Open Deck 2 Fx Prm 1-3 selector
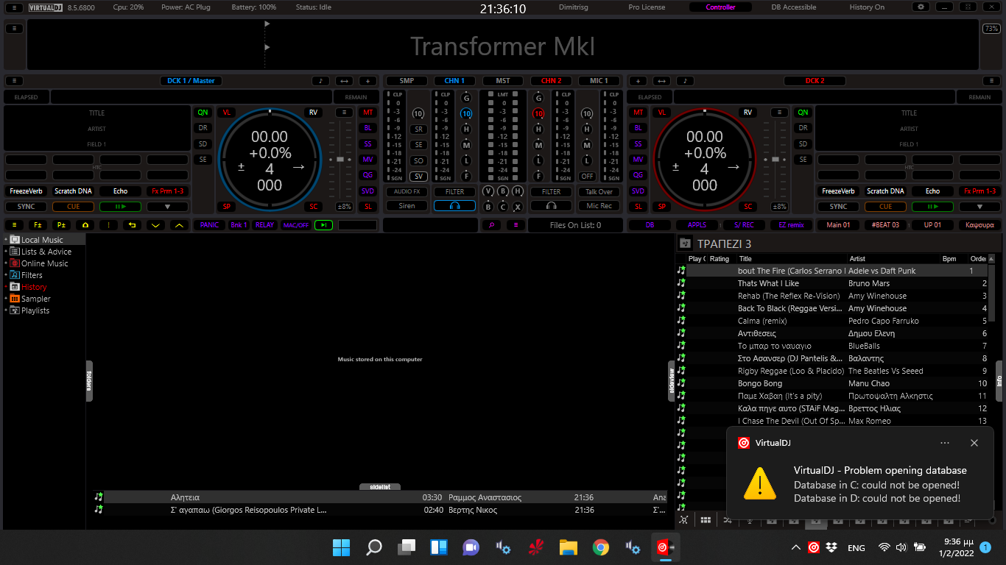 point(979,191)
